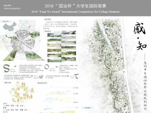Viewport: 151px width, 113px height.
Task: Click the top-left site photo thumbnail
Action: [x=54, y=35]
